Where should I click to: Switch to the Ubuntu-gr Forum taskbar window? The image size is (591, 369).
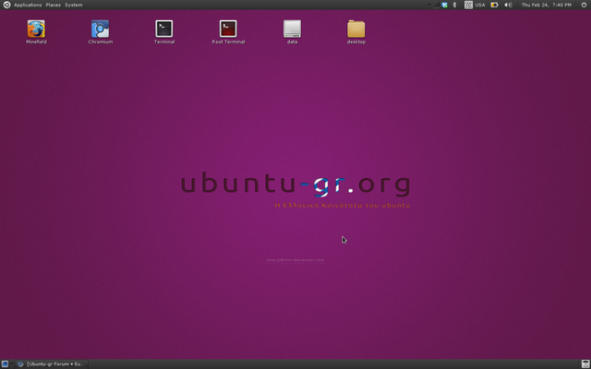pos(51,363)
